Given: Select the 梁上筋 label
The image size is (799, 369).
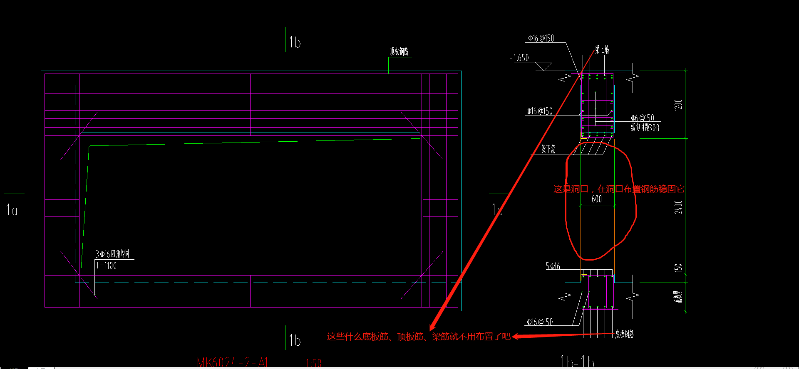Looking at the screenshot, I should tap(602, 49).
